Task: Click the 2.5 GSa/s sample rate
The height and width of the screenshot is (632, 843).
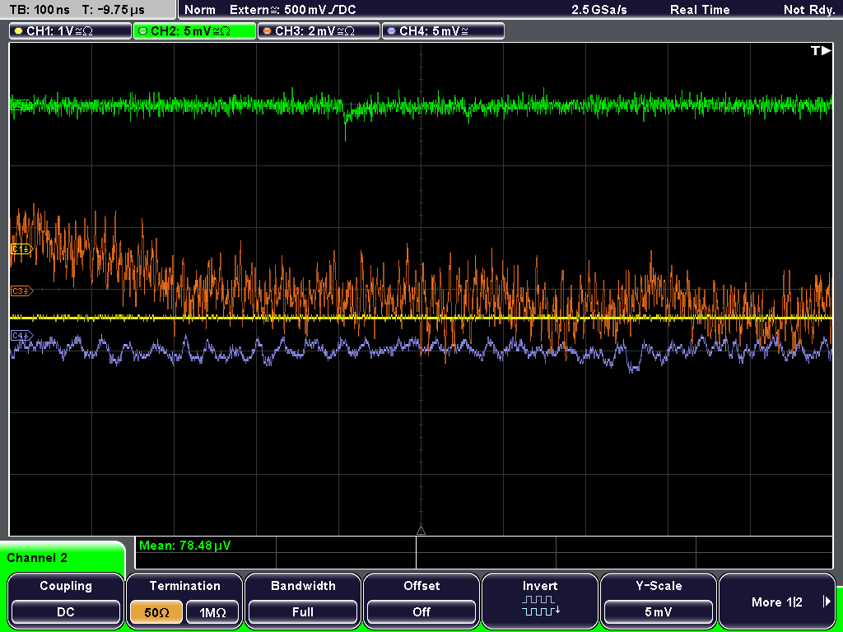Action: [x=599, y=10]
